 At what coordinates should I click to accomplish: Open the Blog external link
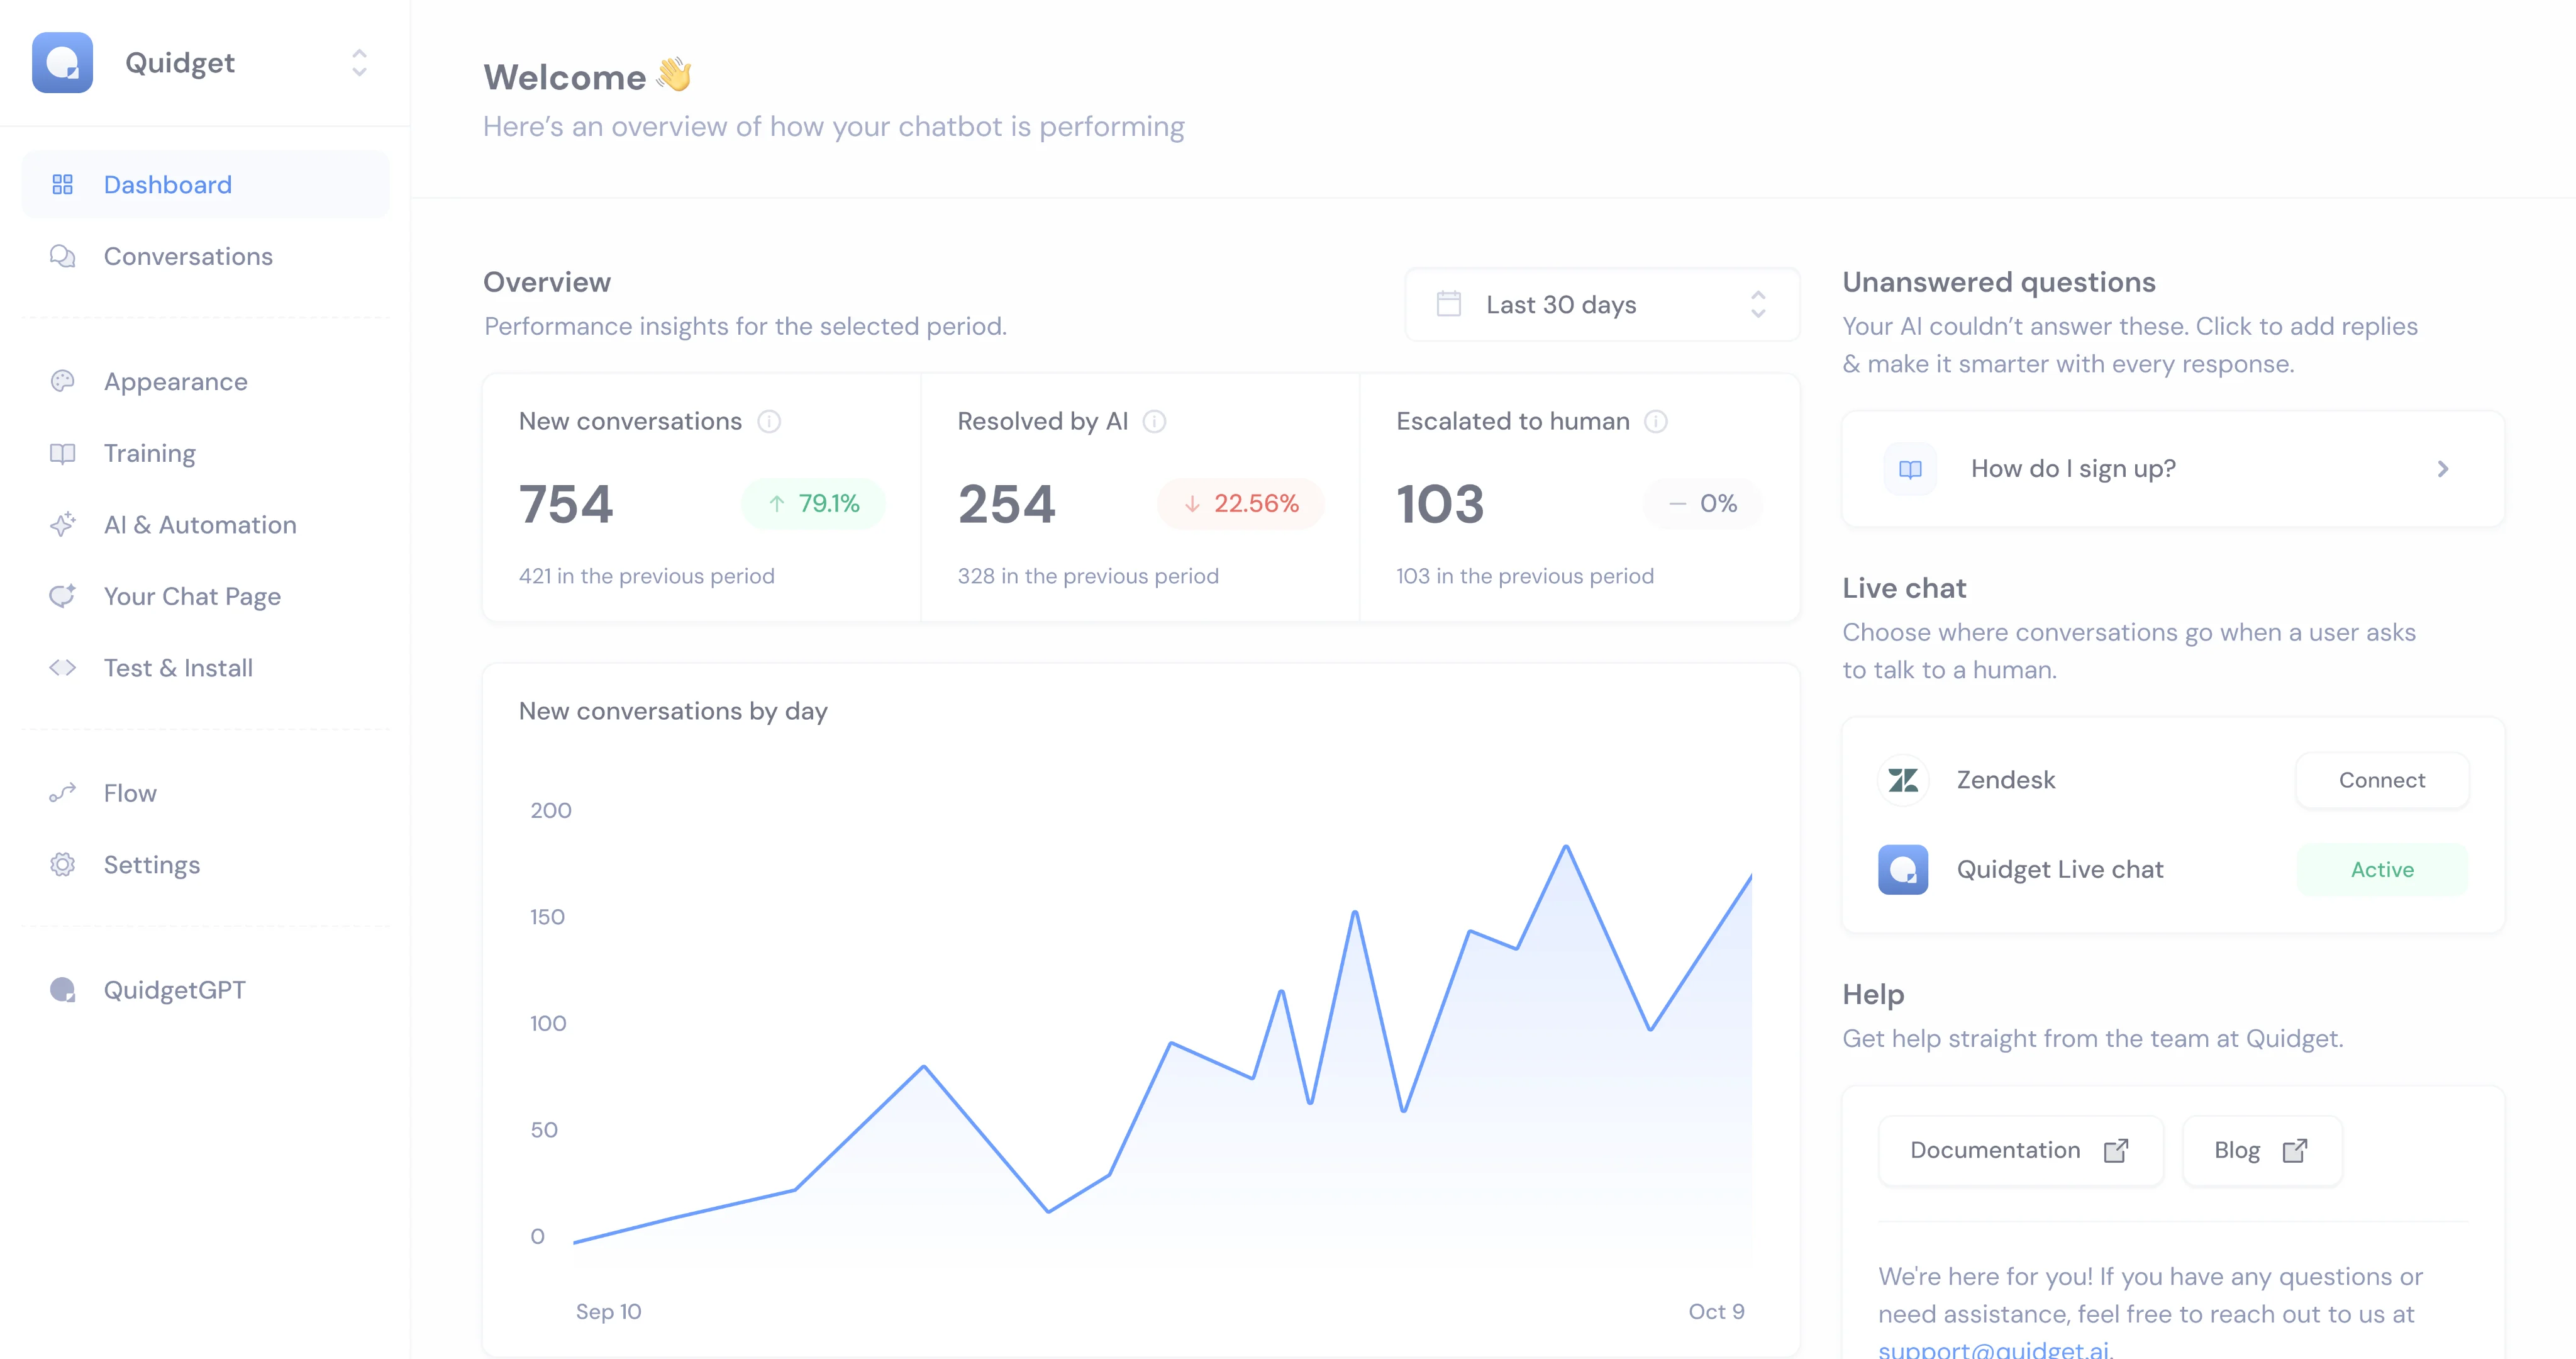click(2261, 1150)
